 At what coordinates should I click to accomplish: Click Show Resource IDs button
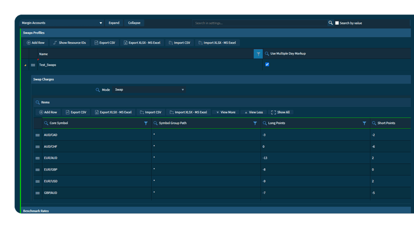click(x=70, y=43)
